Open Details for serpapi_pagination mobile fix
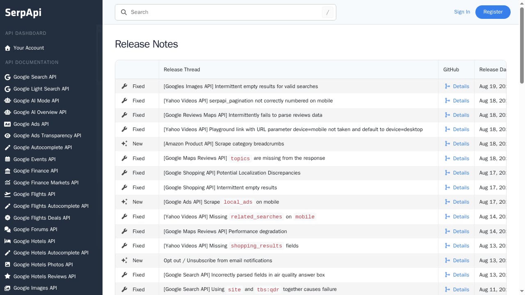 pyautogui.click(x=457, y=101)
